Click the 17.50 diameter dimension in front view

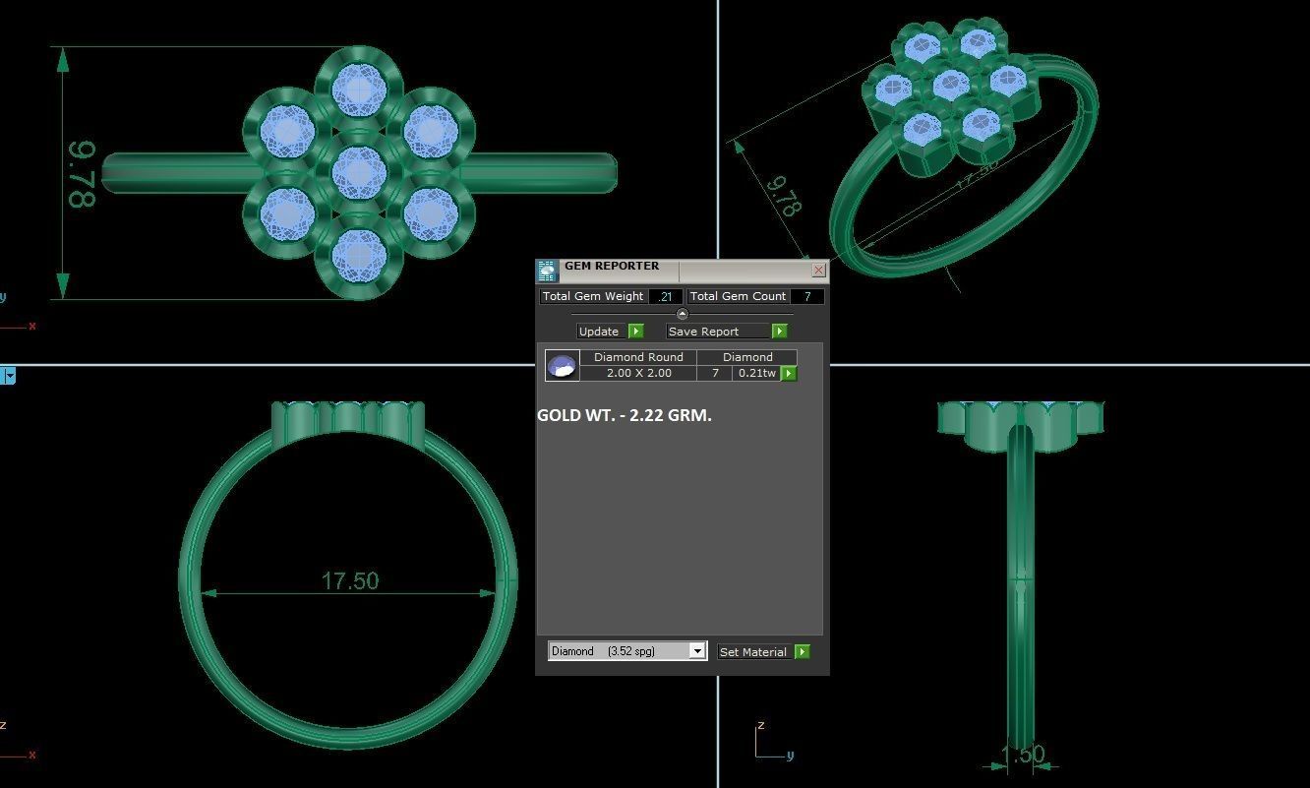tap(350, 580)
